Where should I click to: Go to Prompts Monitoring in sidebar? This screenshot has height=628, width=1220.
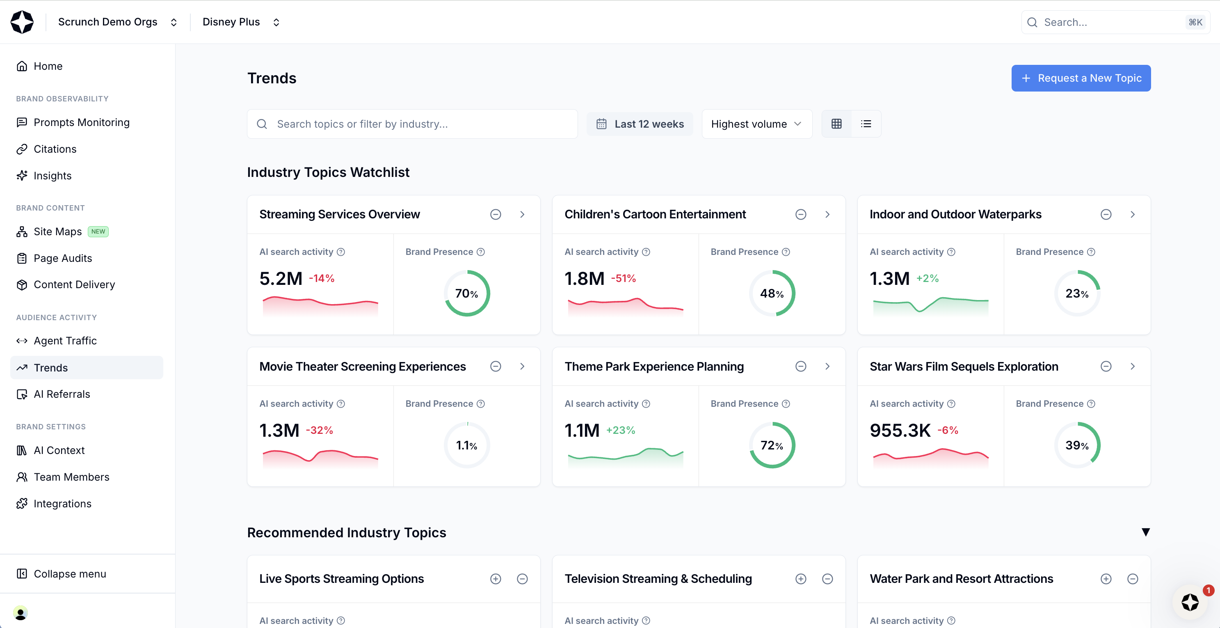click(81, 122)
